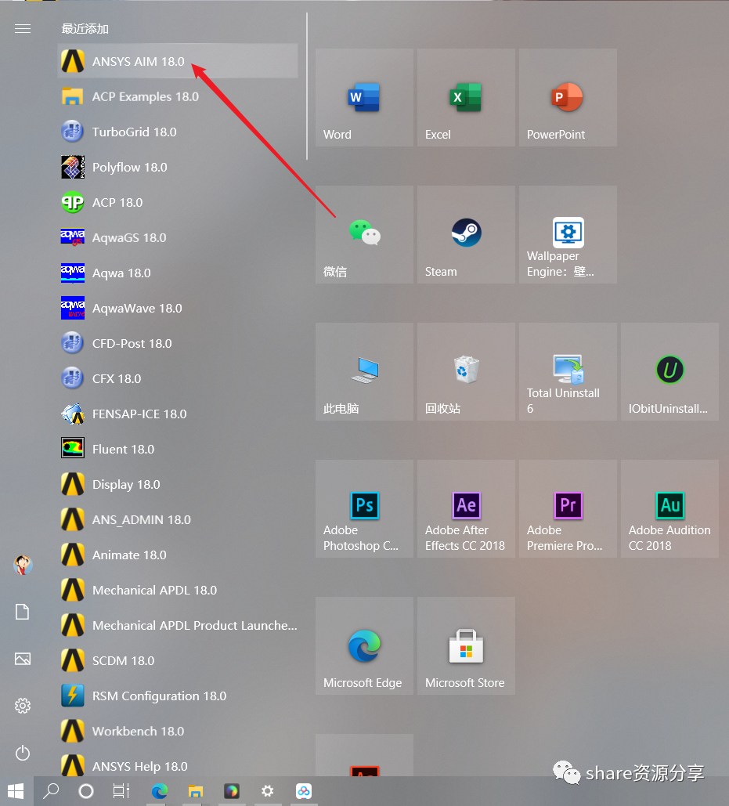Start Mechanical APDL 18.0
This screenshot has width=729, height=806.
pyautogui.click(x=178, y=590)
